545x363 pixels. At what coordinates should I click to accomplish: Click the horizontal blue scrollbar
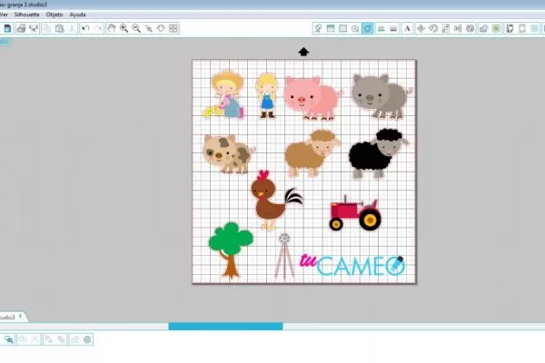pos(225,326)
